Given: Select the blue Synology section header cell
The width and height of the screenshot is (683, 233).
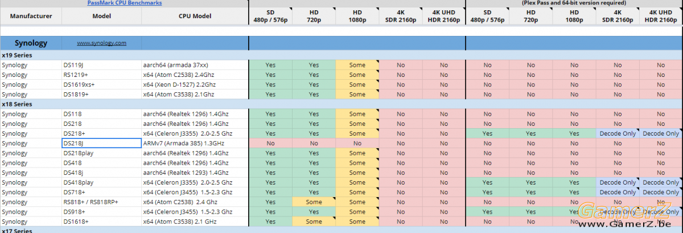Looking at the screenshot, I should coord(31,43).
